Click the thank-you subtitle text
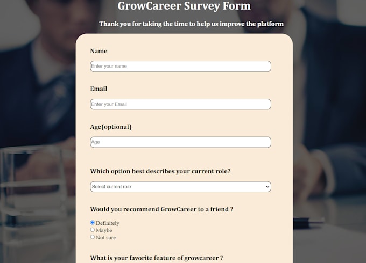Screen dimensions: 366x263 pyautogui.click(x=191, y=24)
